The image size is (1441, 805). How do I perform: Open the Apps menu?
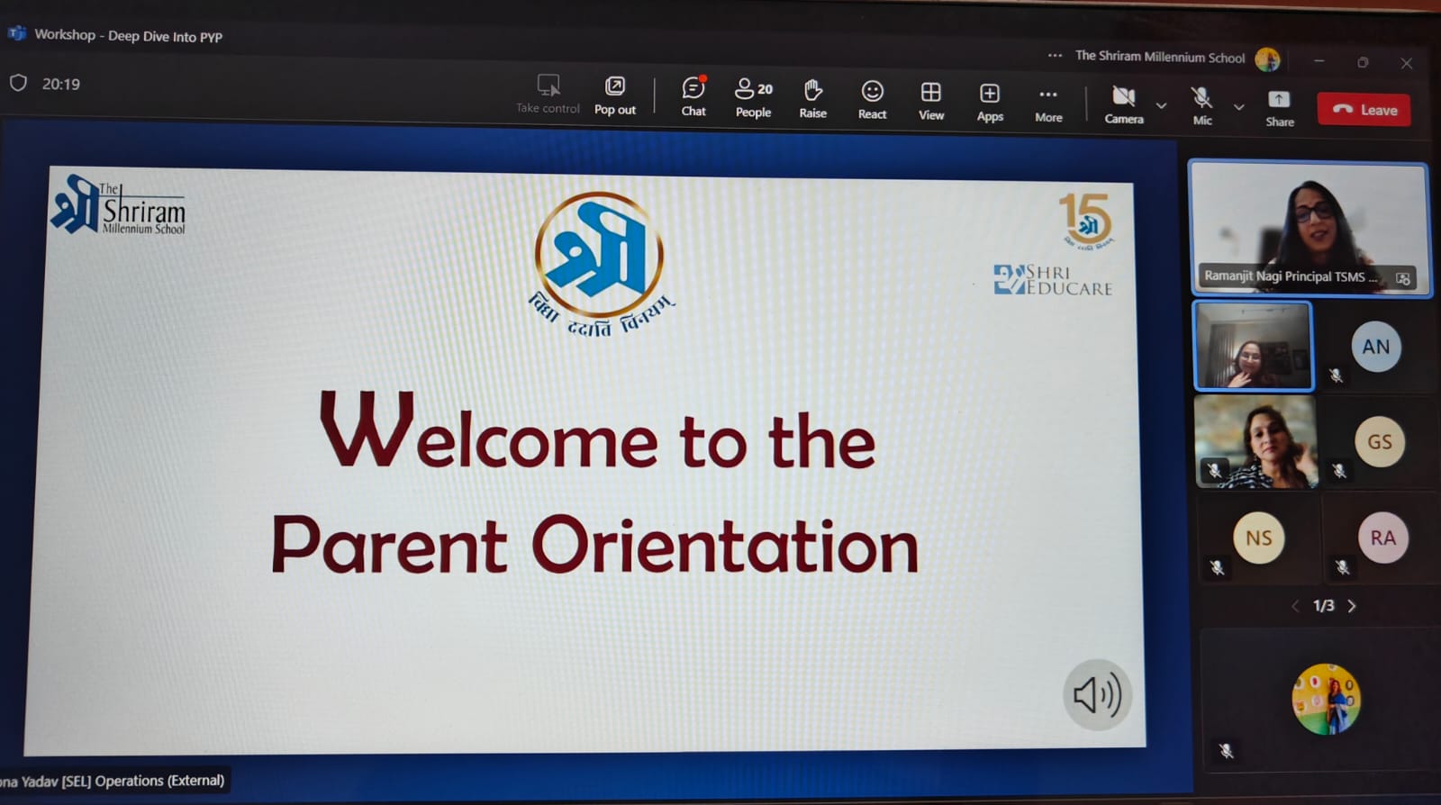pos(990,101)
